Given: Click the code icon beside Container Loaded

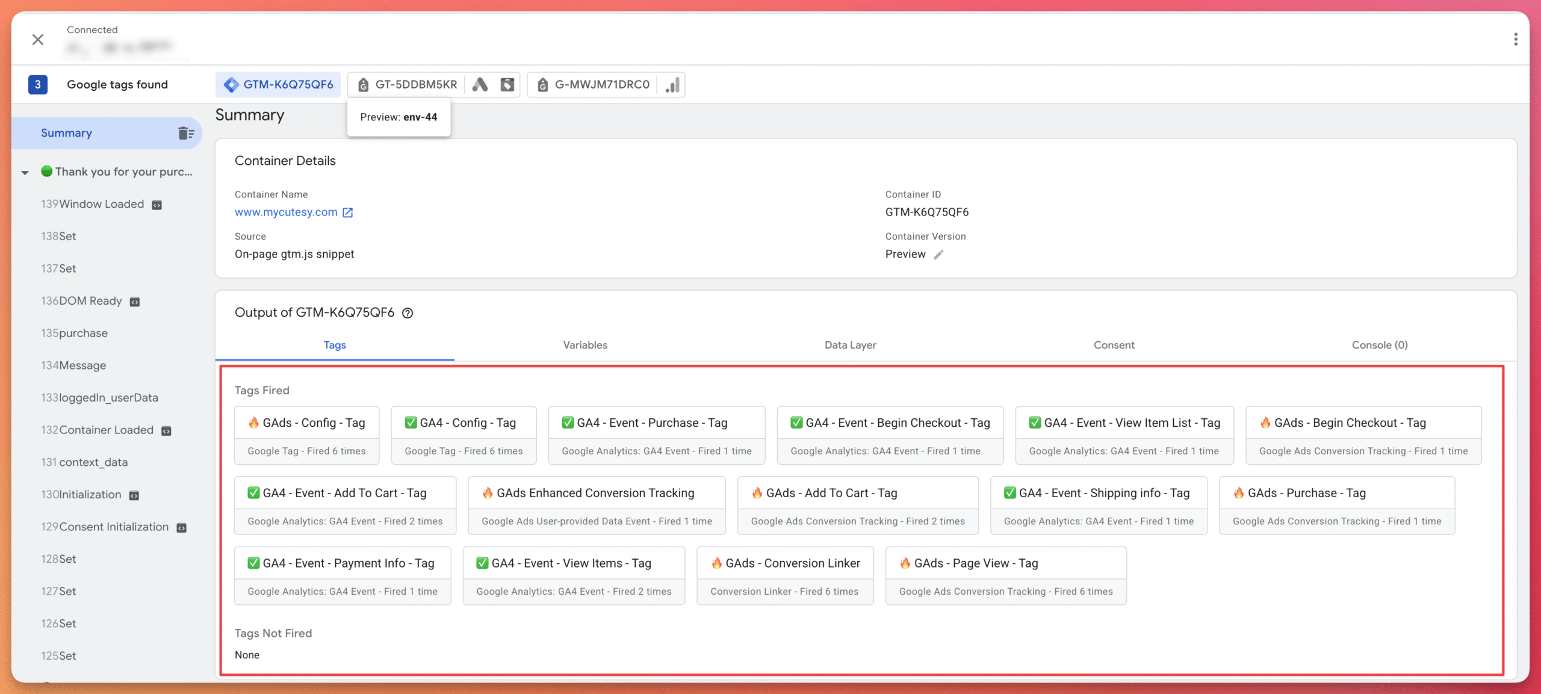Looking at the screenshot, I should pos(167,431).
